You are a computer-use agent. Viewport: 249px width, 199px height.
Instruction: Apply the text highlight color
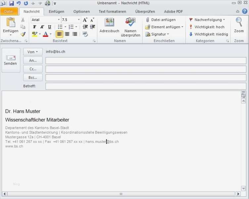35,34
